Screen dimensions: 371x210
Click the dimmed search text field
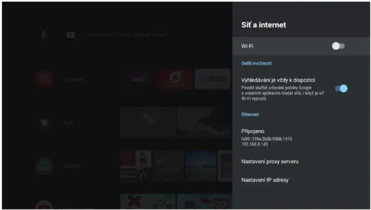click(126, 35)
